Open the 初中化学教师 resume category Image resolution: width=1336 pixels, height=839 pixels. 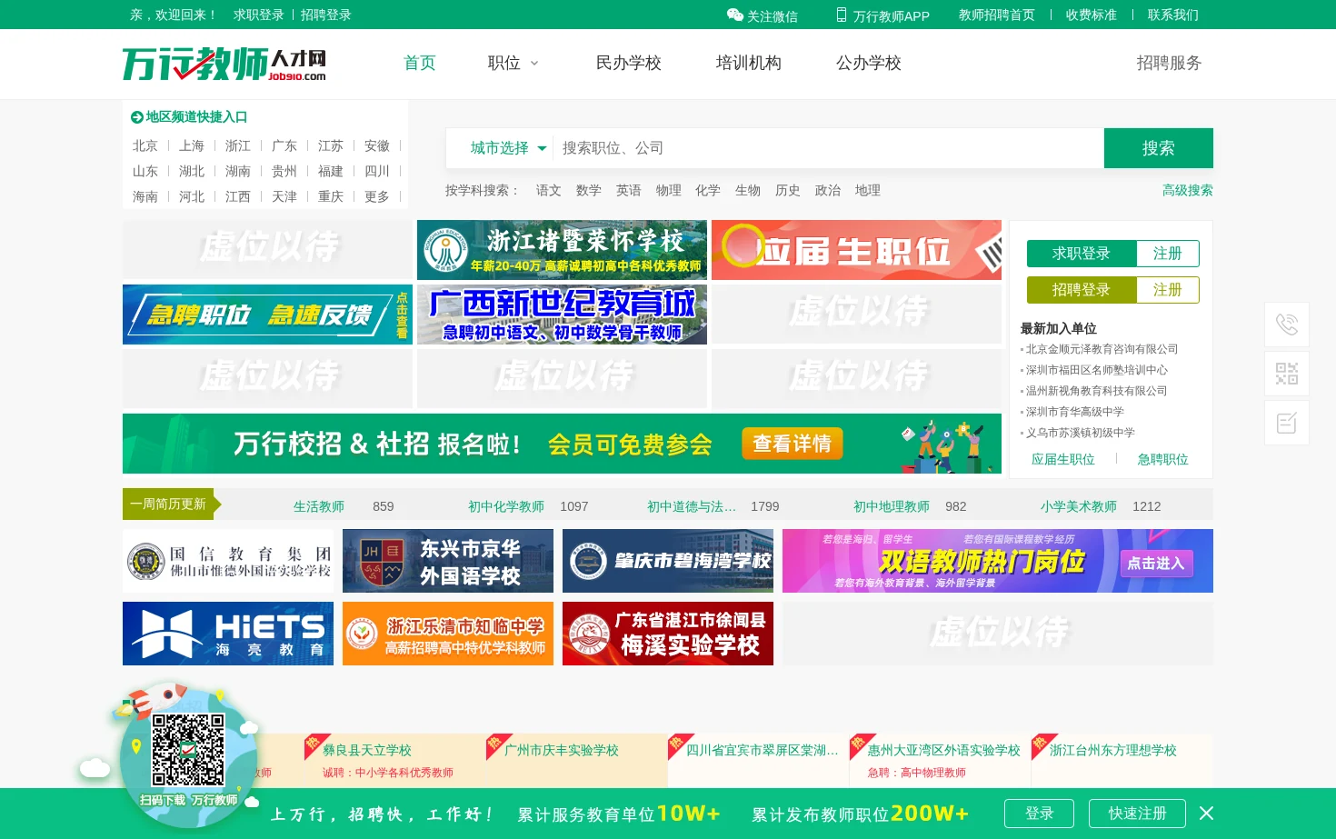[x=506, y=506]
